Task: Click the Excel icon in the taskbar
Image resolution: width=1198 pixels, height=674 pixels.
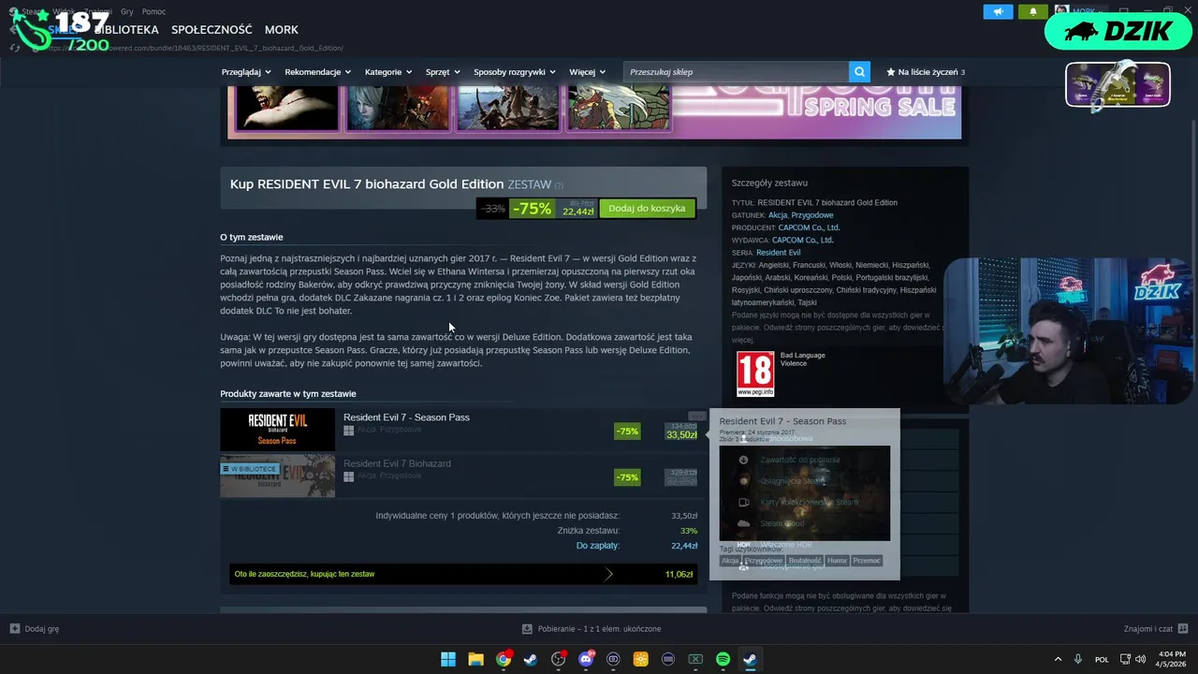Action: (x=695, y=659)
